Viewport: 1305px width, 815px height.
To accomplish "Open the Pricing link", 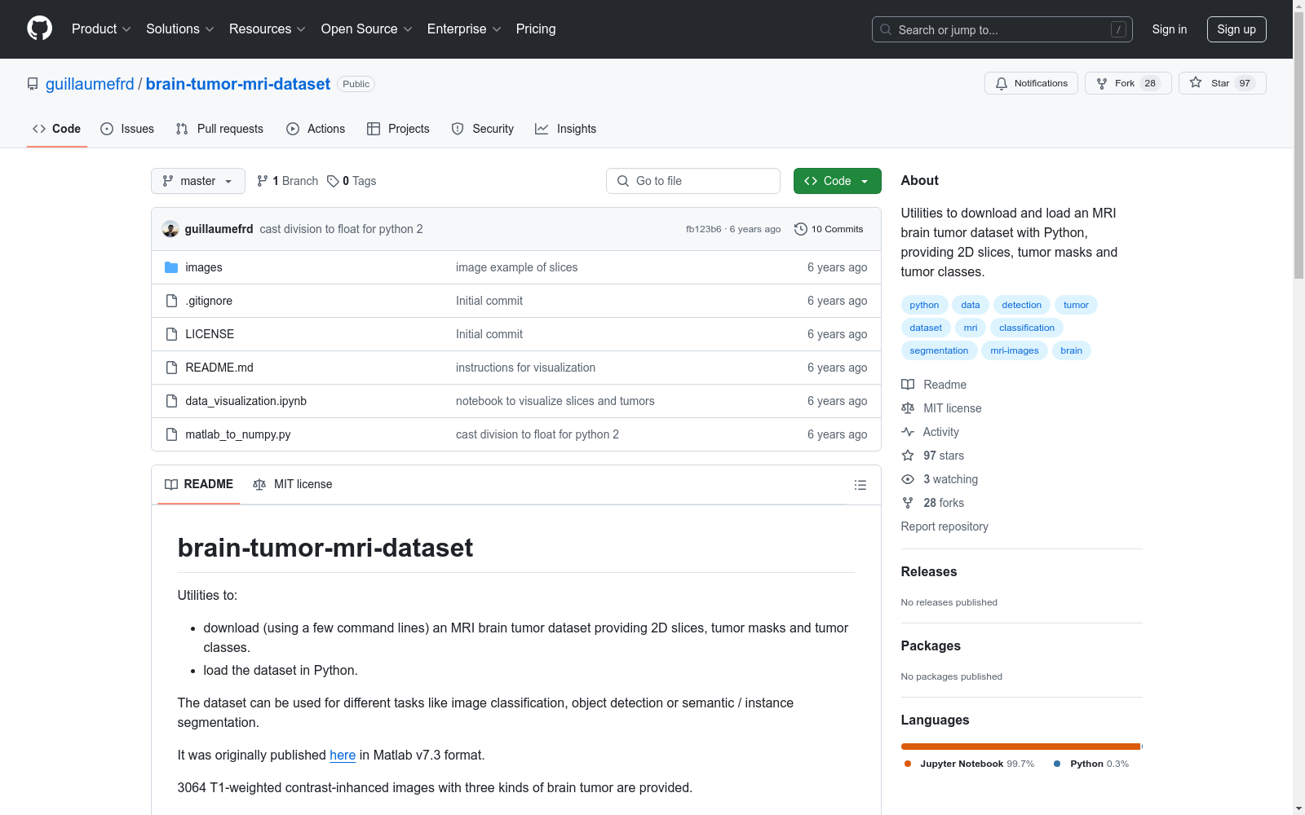I will 536,29.
